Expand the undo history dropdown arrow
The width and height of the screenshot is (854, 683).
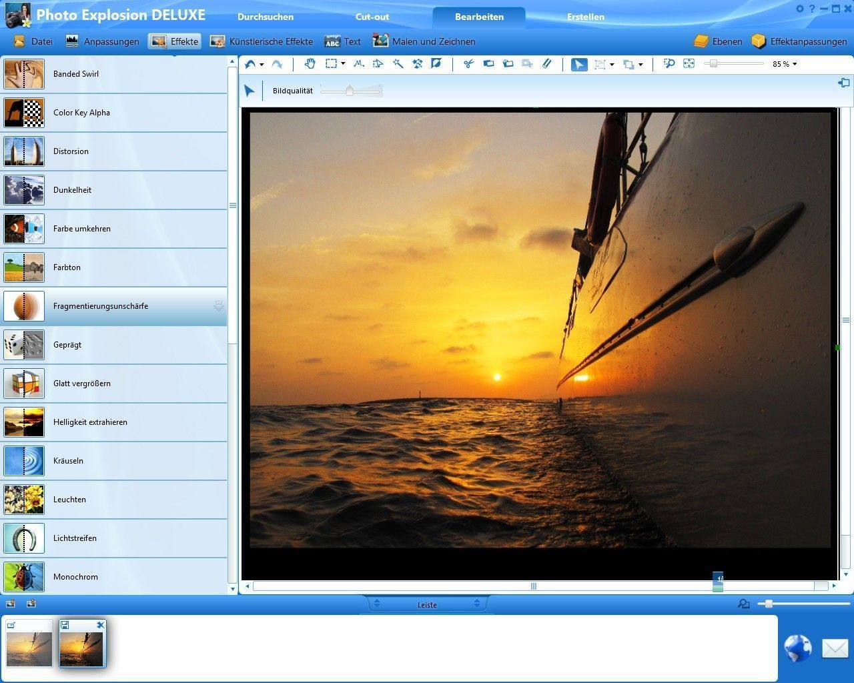(x=262, y=65)
